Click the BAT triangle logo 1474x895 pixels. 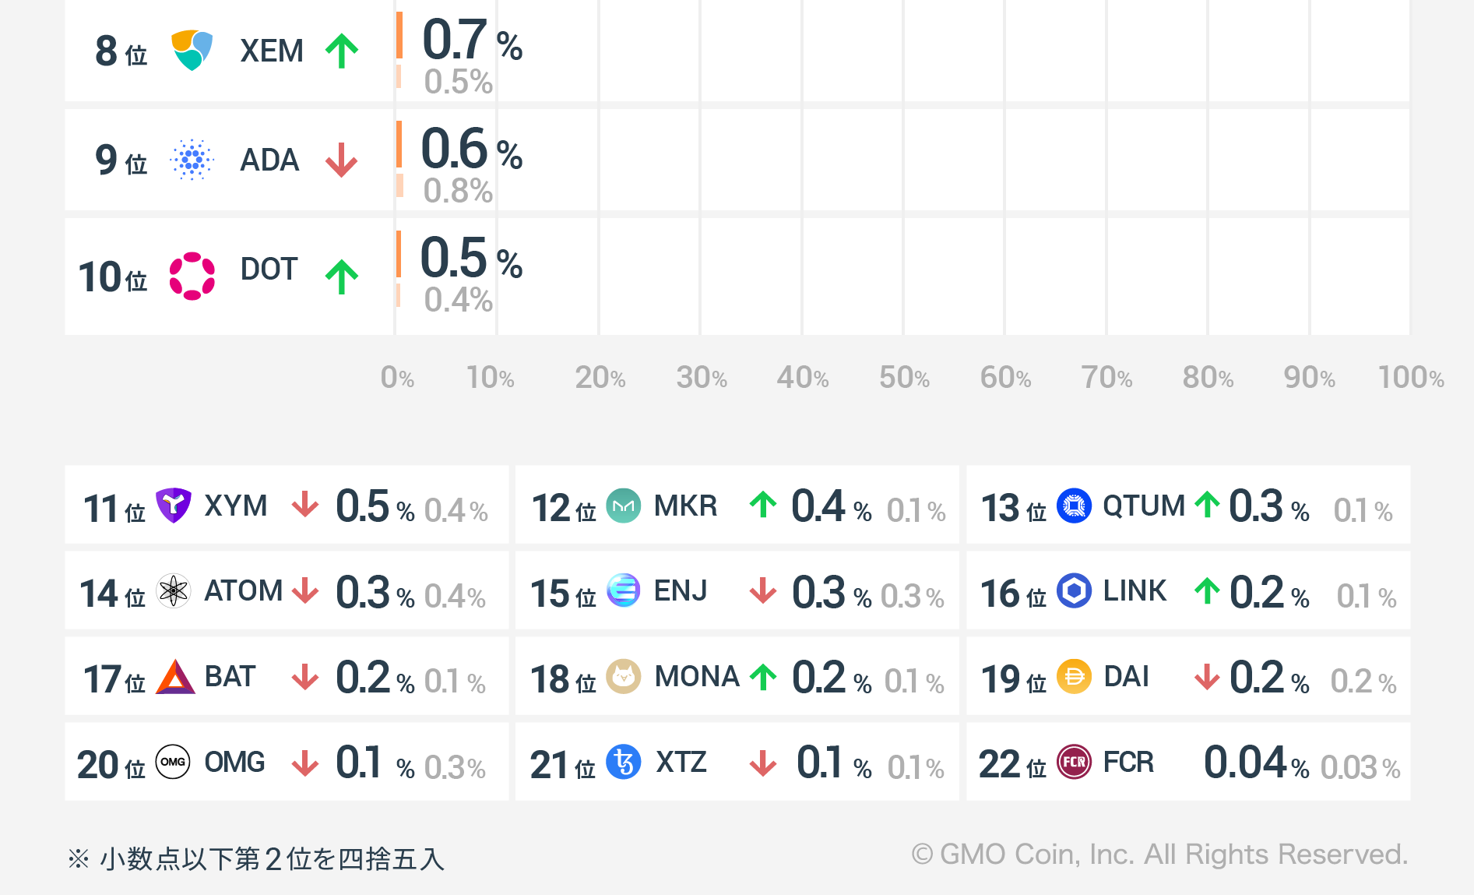[x=174, y=677]
